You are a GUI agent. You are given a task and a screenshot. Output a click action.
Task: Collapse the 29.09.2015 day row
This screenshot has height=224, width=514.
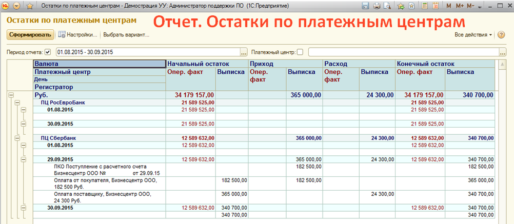[23, 159]
